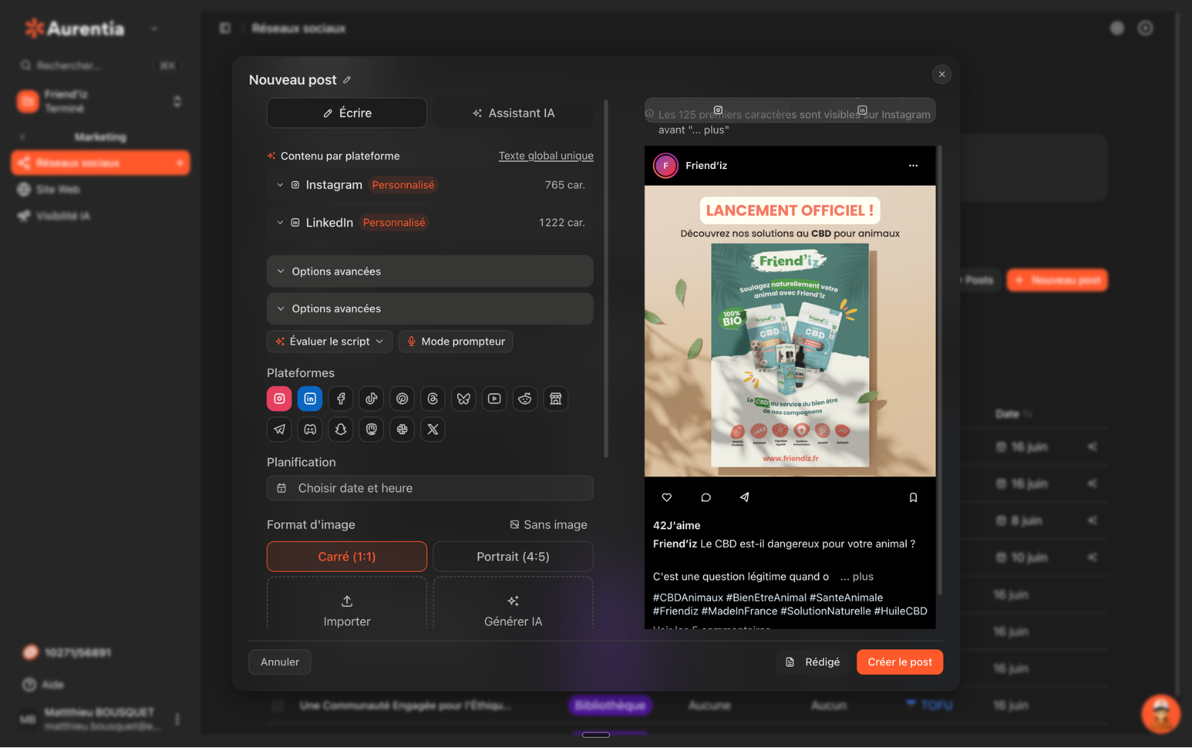This screenshot has width=1192, height=748.
Task: Show the LinkedIn preview tab
Action: click(x=862, y=110)
